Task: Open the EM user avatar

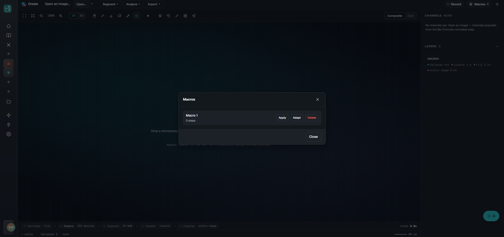Action: pyautogui.click(x=11, y=227)
